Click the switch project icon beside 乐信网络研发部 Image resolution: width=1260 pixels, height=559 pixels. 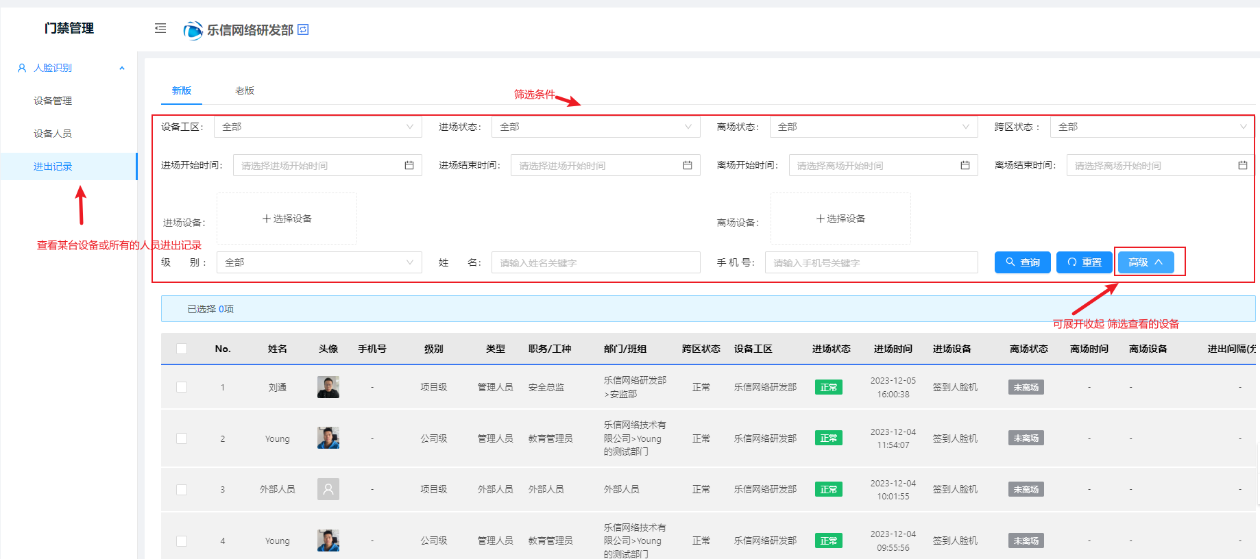click(304, 29)
